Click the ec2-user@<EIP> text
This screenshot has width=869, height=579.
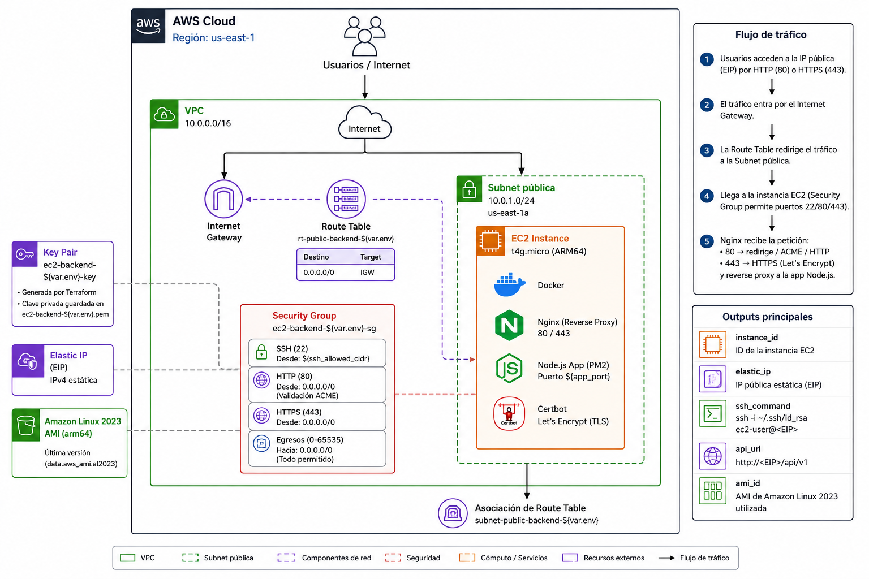767,430
